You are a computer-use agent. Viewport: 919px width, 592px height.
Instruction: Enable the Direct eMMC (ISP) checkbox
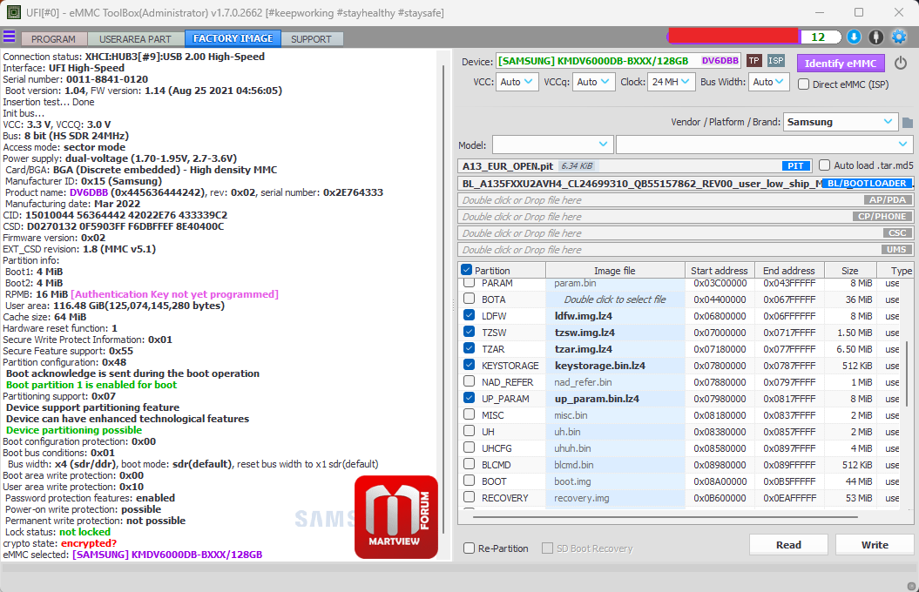tap(803, 84)
